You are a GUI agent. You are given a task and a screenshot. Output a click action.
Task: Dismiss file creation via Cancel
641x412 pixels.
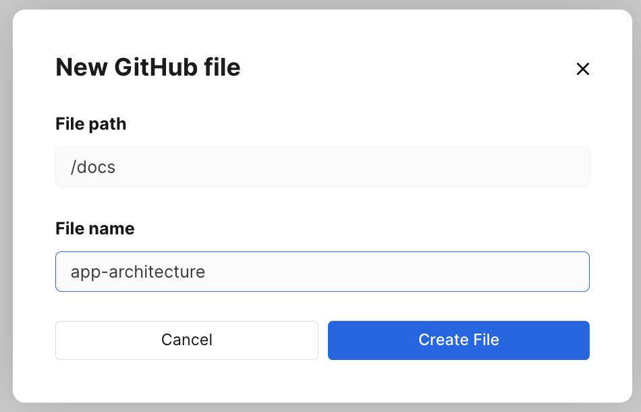click(x=187, y=340)
